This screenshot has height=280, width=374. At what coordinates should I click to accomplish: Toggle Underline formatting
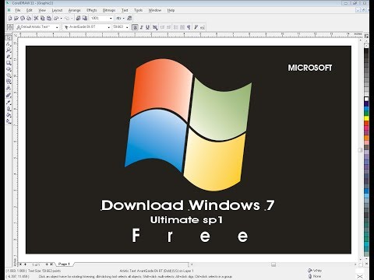(147, 27)
